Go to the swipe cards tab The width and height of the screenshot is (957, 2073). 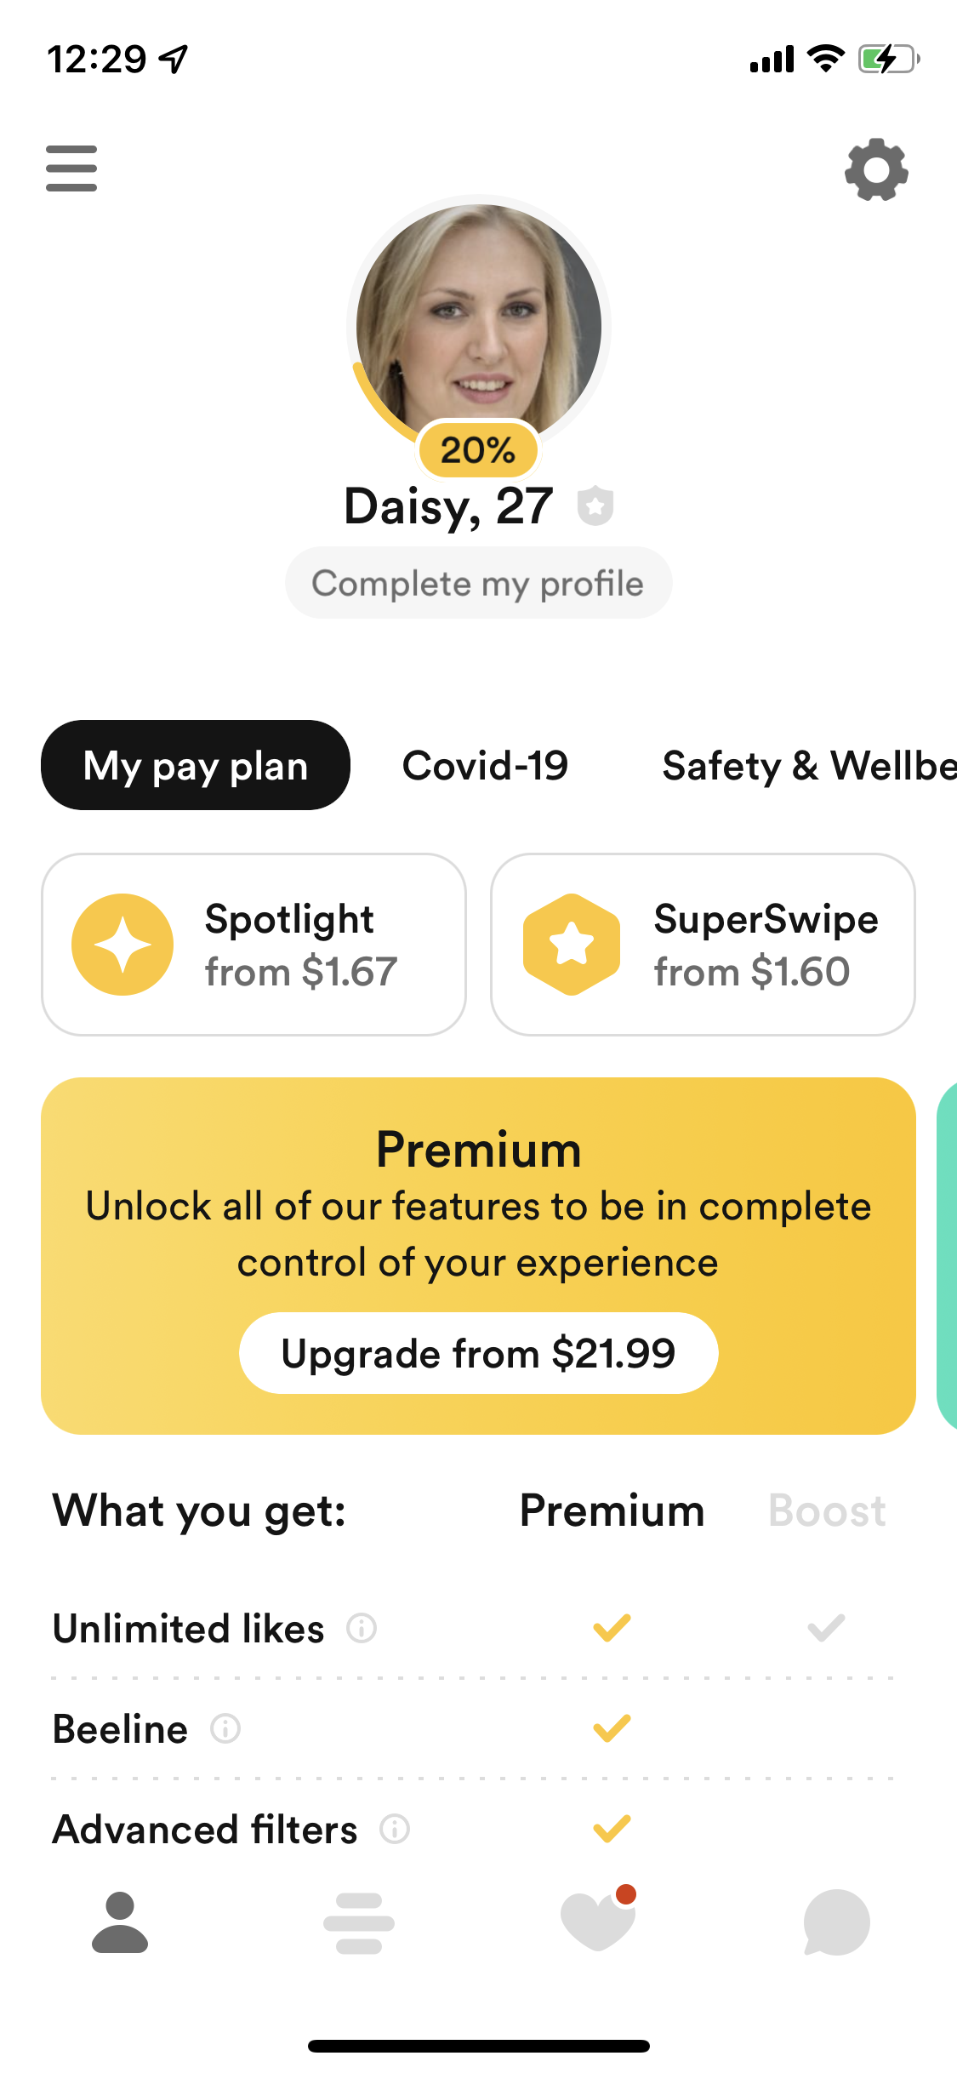click(359, 1922)
